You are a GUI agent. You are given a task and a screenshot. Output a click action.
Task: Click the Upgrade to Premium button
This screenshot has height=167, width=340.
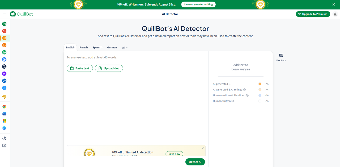313,14
